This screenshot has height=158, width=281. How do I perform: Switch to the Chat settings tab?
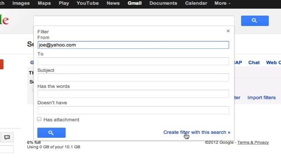pos(254,62)
